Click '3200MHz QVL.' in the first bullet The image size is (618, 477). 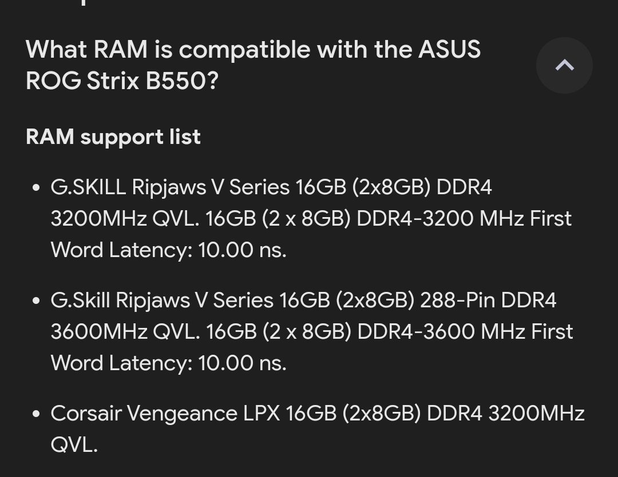[125, 218]
